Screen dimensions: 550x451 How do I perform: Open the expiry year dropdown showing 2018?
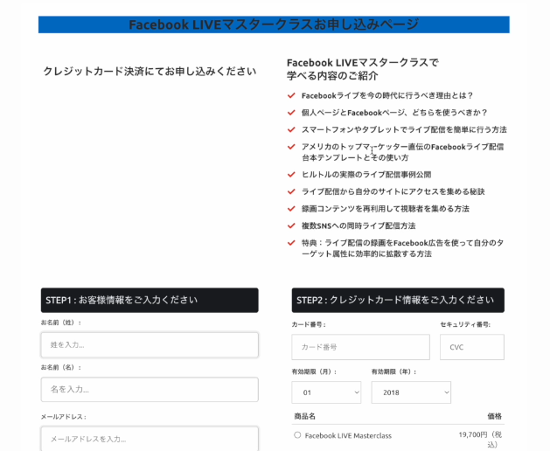pos(411,392)
